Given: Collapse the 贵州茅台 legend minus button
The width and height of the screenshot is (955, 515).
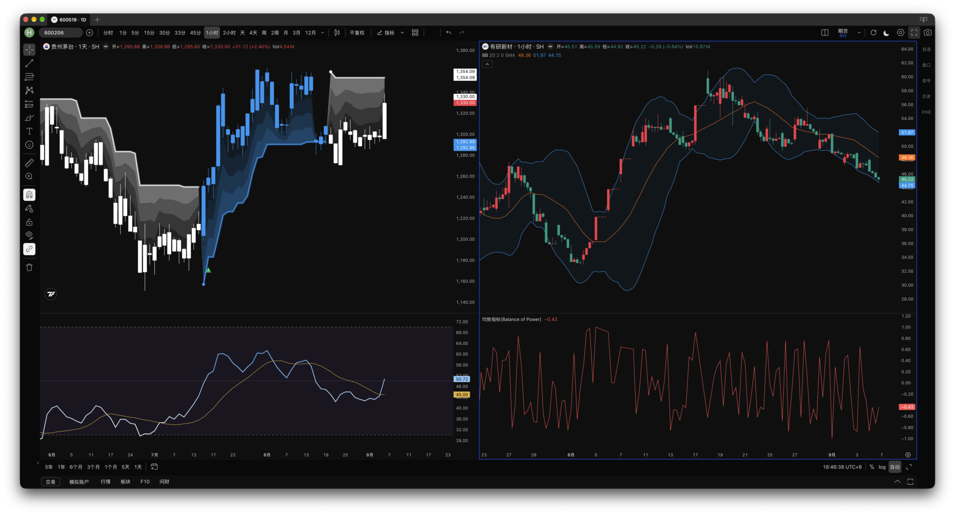Looking at the screenshot, I should click(x=106, y=47).
